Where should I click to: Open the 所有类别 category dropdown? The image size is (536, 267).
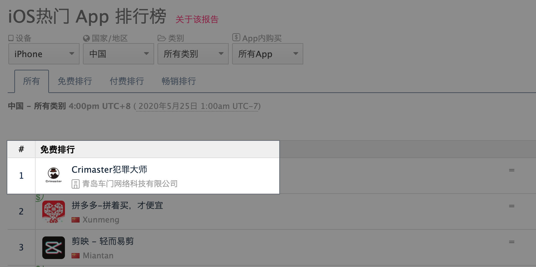[x=193, y=54]
